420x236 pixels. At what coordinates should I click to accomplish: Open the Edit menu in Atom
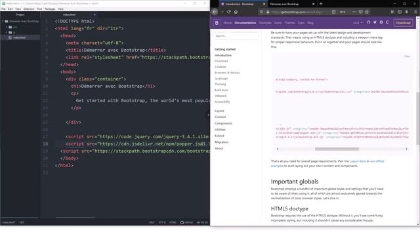click(10, 9)
